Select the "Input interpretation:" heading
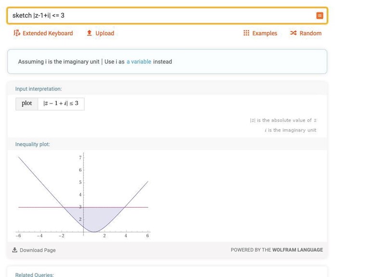The width and height of the screenshot is (385, 277). click(x=38, y=89)
